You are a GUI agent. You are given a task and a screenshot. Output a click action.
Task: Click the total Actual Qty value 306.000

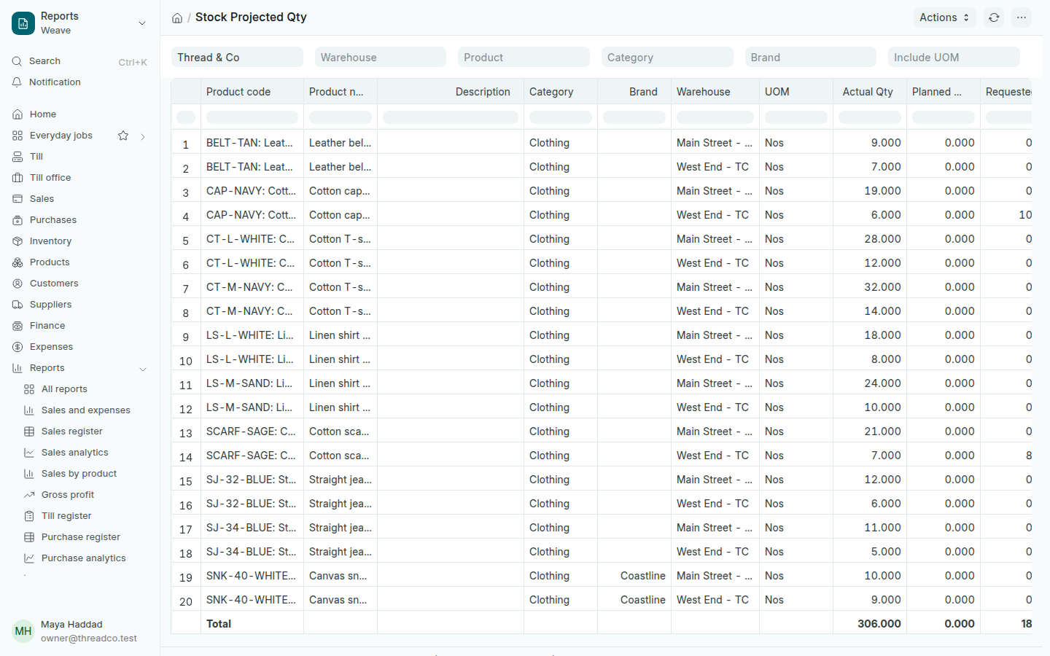point(879,624)
